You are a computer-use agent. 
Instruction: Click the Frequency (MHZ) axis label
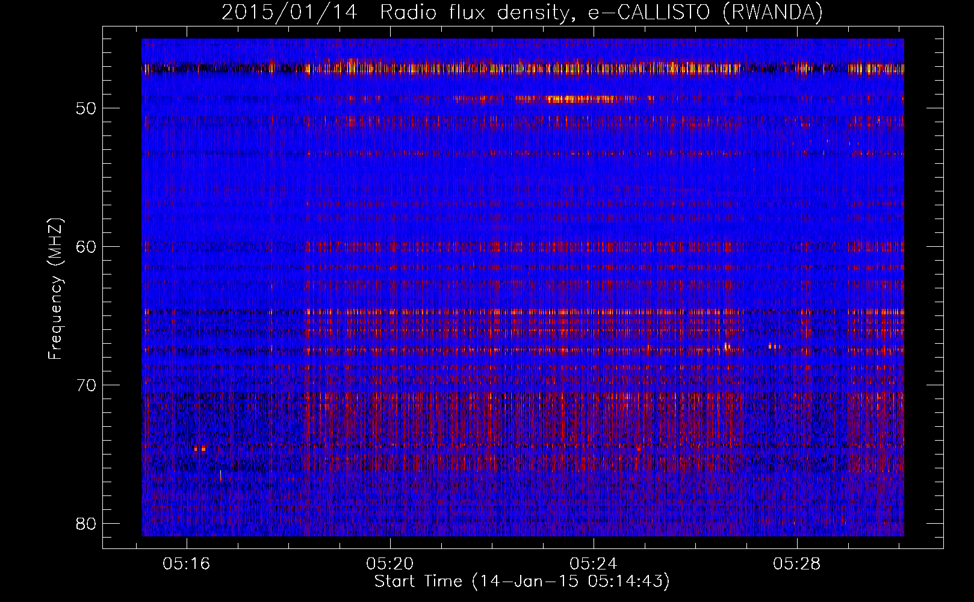[55, 290]
